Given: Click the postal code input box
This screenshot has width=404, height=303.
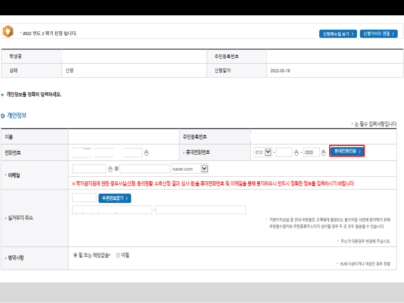Looking at the screenshot, I should pos(84,198).
